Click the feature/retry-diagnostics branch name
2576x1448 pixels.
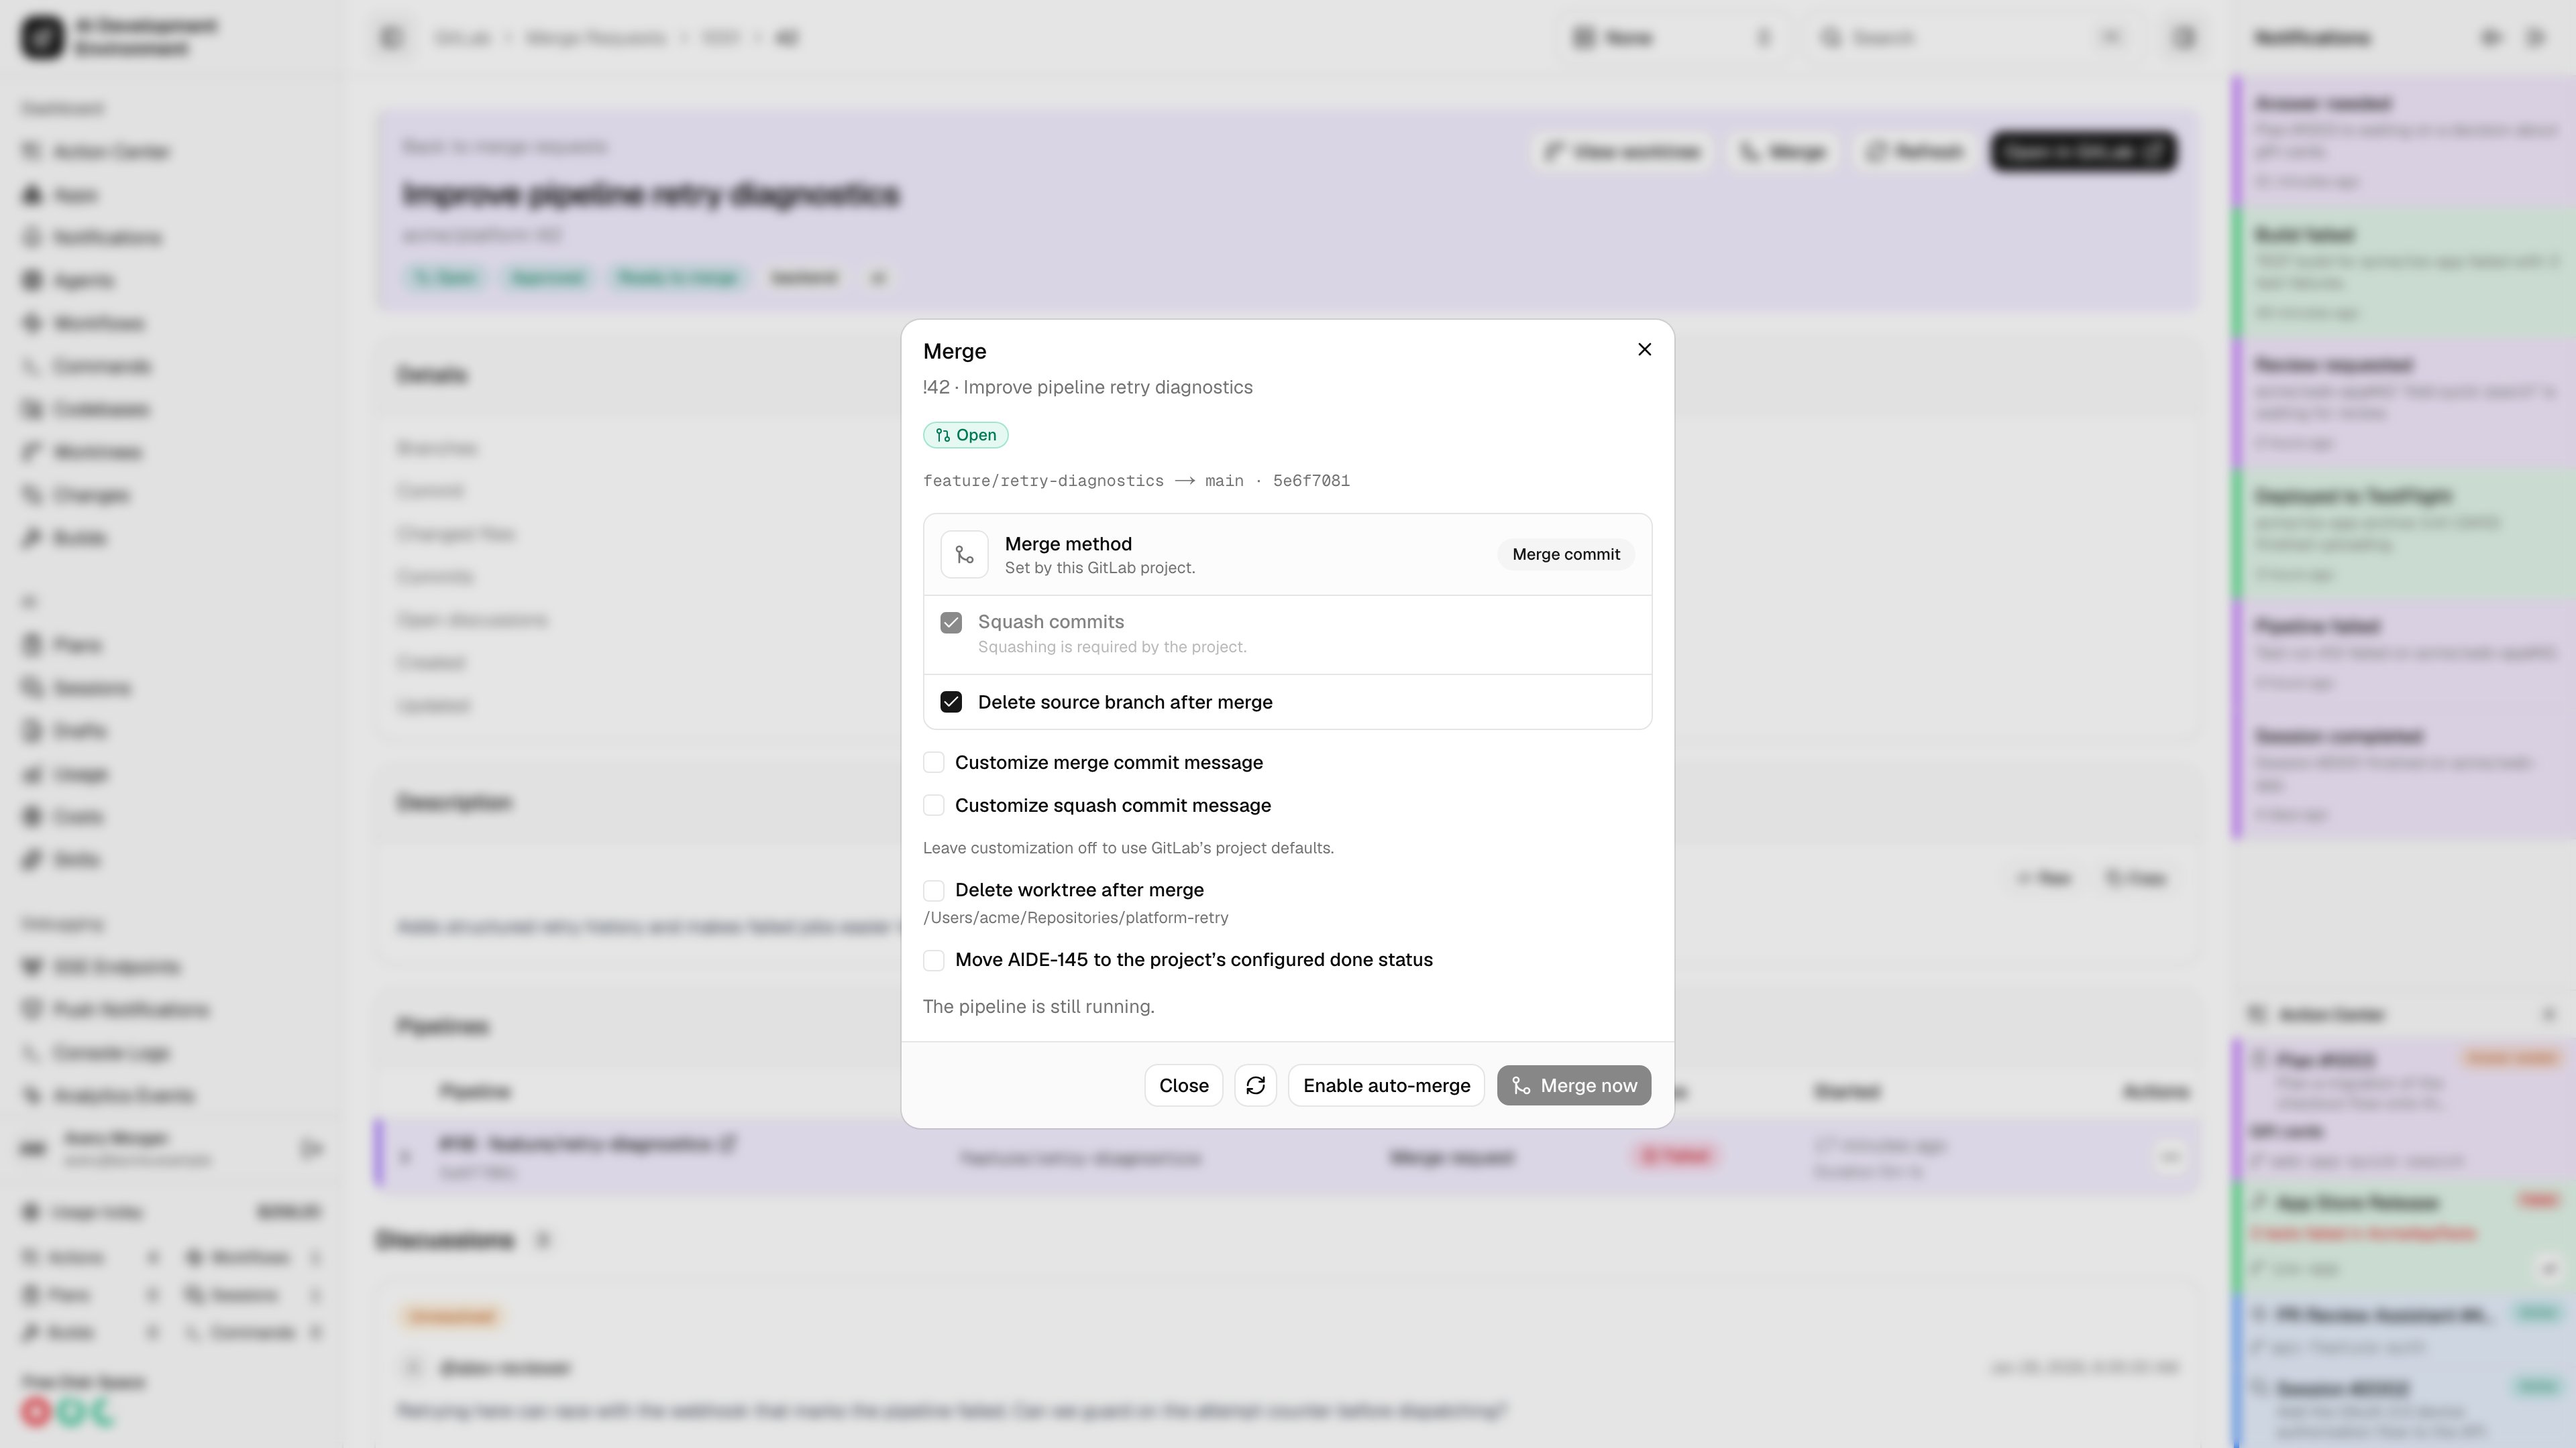tap(1043, 481)
